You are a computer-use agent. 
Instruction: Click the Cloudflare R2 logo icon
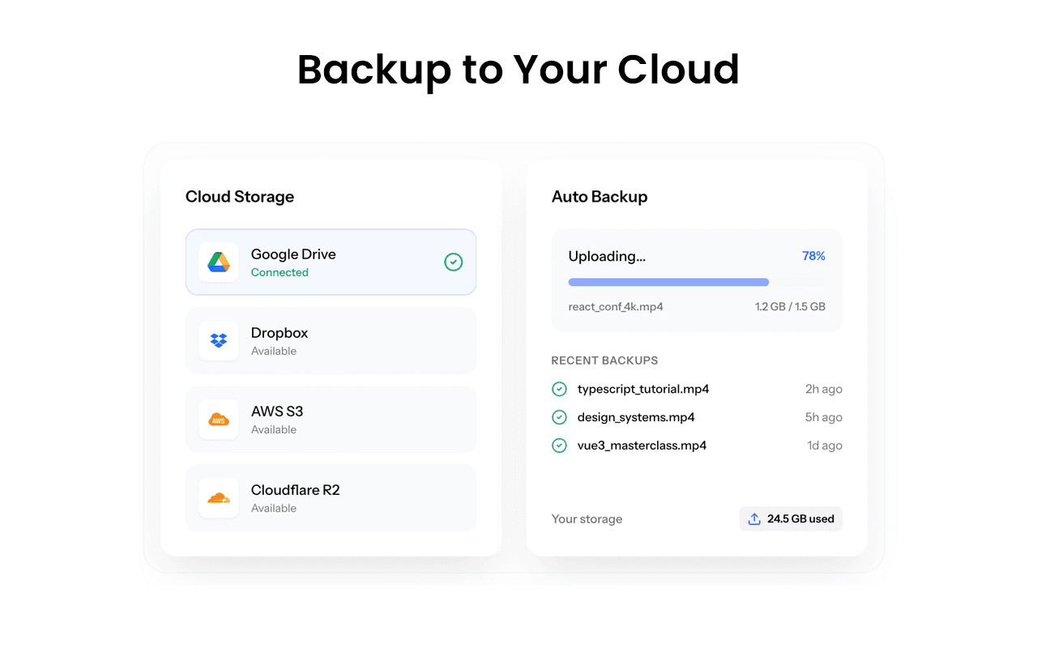[219, 498]
